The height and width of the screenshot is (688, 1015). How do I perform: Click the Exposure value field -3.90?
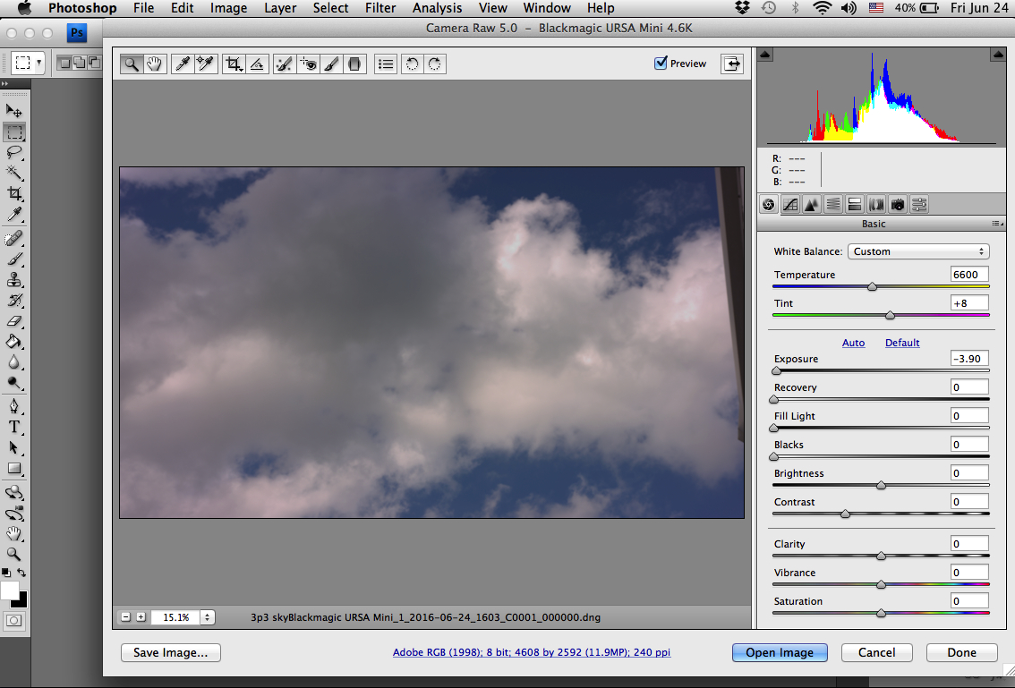(969, 359)
